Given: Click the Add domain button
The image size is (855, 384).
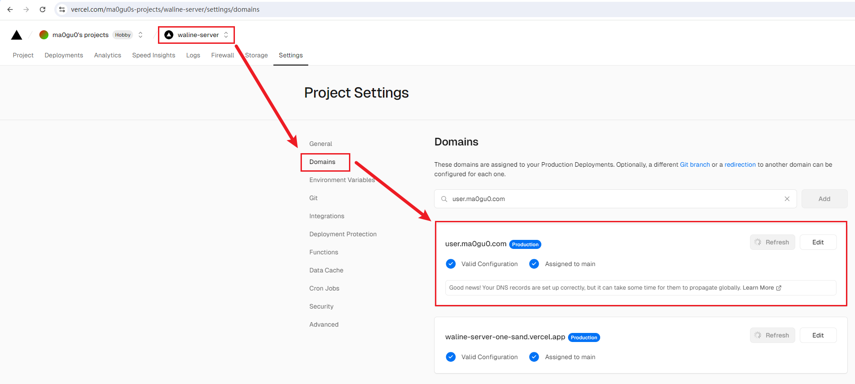Looking at the screenshot, I should 824,199.
